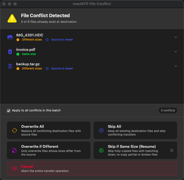Expand details for IMG_4301.HEIC
The width and height of the screenshot is (184, 180).
(176, 37)
